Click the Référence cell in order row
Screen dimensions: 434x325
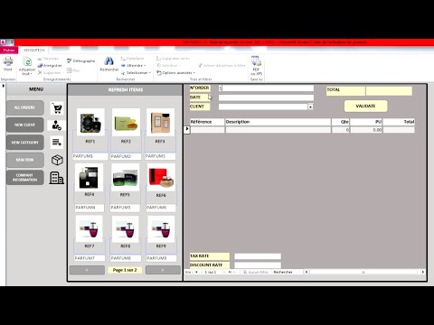(x=207, y=130)
